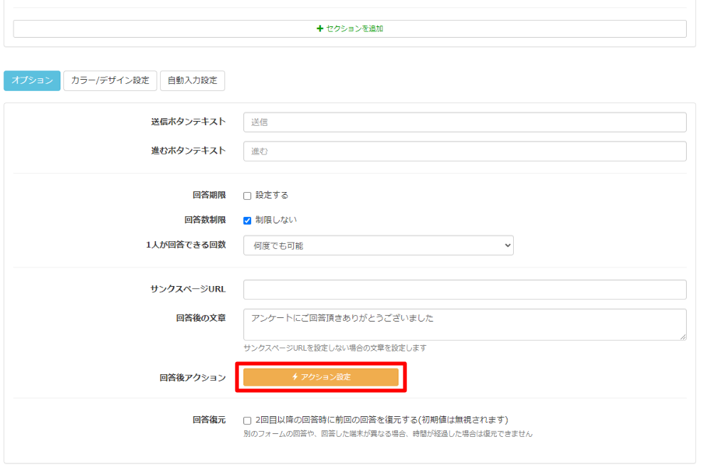The width and height of the screenshot is (701, 466).
Task: Click the 1人が回答できる回数 label
Action: (x=186, y=245)
